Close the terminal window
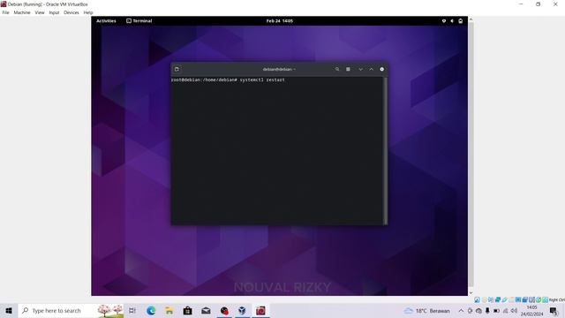 pos(382,69)
